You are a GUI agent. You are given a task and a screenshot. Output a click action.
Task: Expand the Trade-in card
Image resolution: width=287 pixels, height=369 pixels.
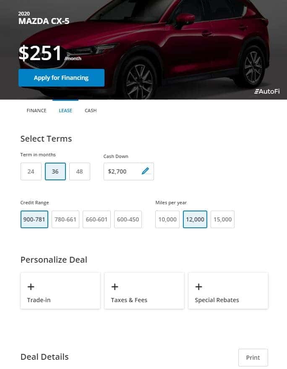tap(60, 291)
